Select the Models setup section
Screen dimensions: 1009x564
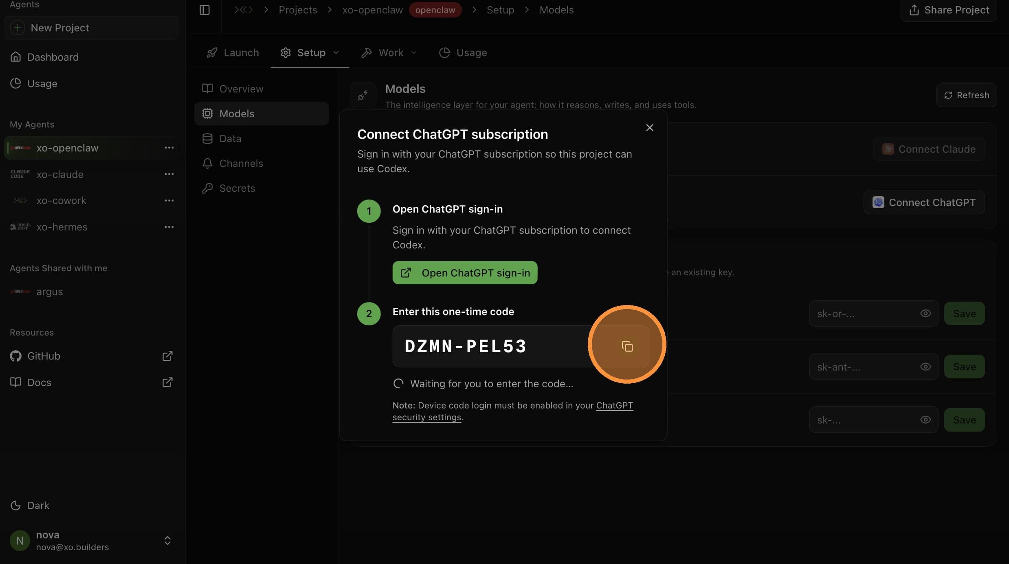pyautogui.click(x=262, y=114)
